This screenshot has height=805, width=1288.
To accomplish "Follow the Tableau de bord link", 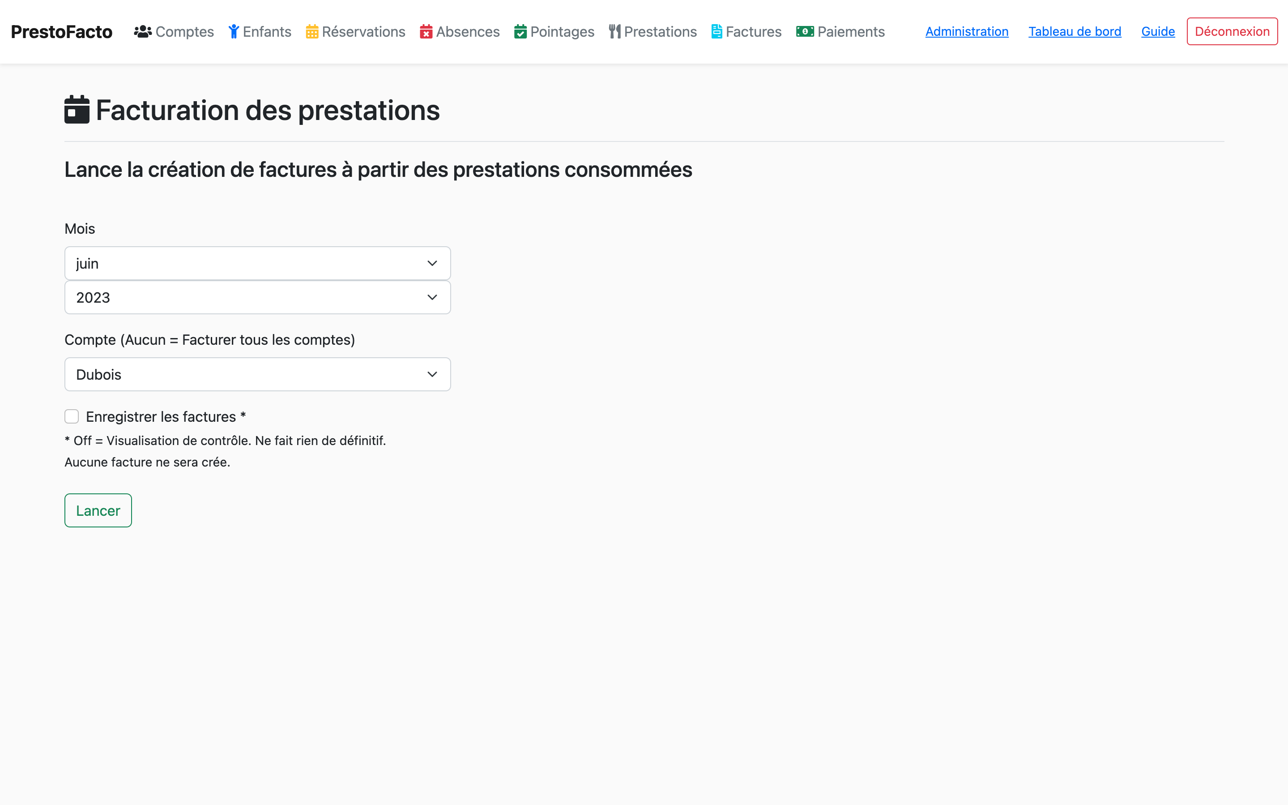I will pyautogui.click(x=1074, y=31).
